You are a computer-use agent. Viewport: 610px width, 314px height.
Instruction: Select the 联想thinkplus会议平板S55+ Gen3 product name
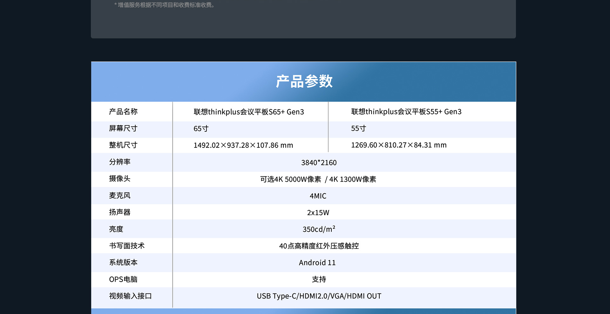406,112
